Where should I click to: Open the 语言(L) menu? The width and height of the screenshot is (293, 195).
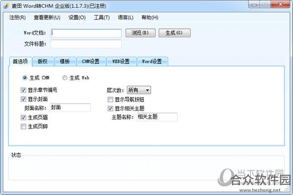click(126, 18)
